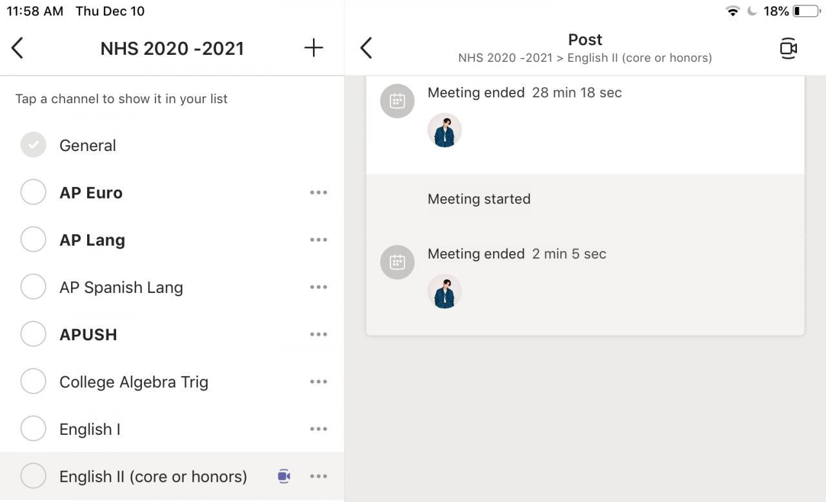Show more options for College Algebra Trig
Screen dimensions: 826x502
[318, 381]
